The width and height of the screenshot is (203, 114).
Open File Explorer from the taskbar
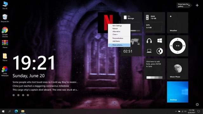tap(23, 111)
